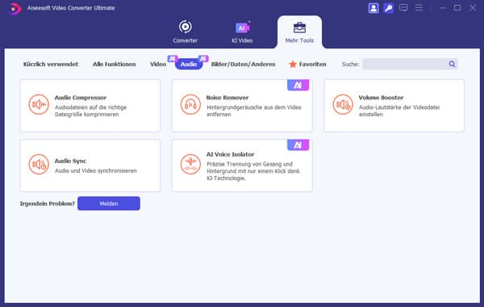
Task: Select the Mehr Tools tab
Action: click(299, 32)
